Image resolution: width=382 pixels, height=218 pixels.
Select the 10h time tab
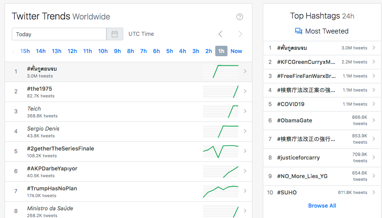pyautogui.click(x=103, y=51)
